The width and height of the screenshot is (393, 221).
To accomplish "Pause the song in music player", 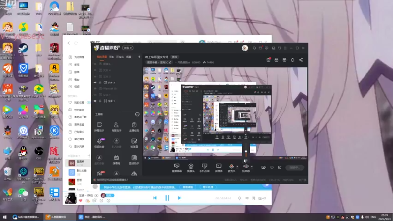I will [167, 198].
